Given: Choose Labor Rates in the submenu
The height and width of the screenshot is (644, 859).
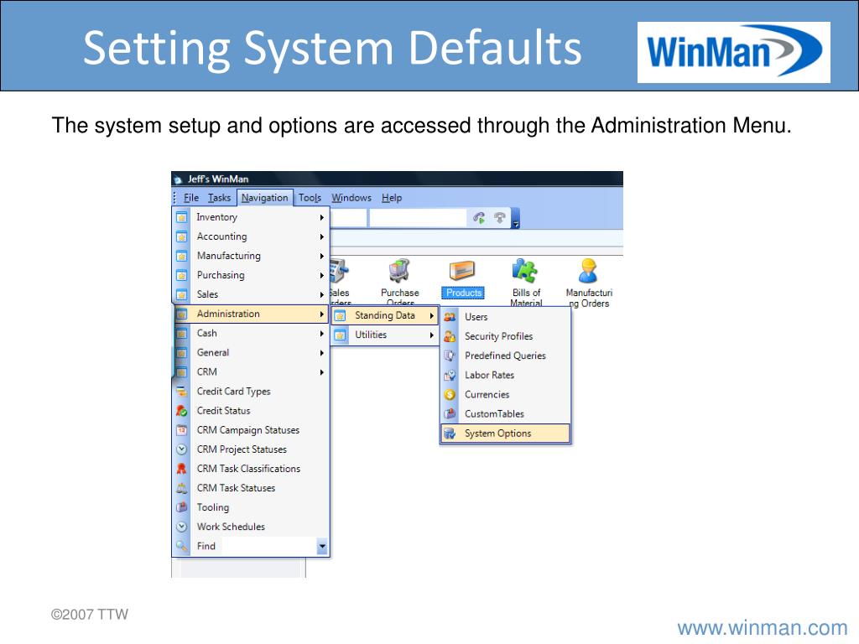Looking at the screenshot, I should click(505, 375).
